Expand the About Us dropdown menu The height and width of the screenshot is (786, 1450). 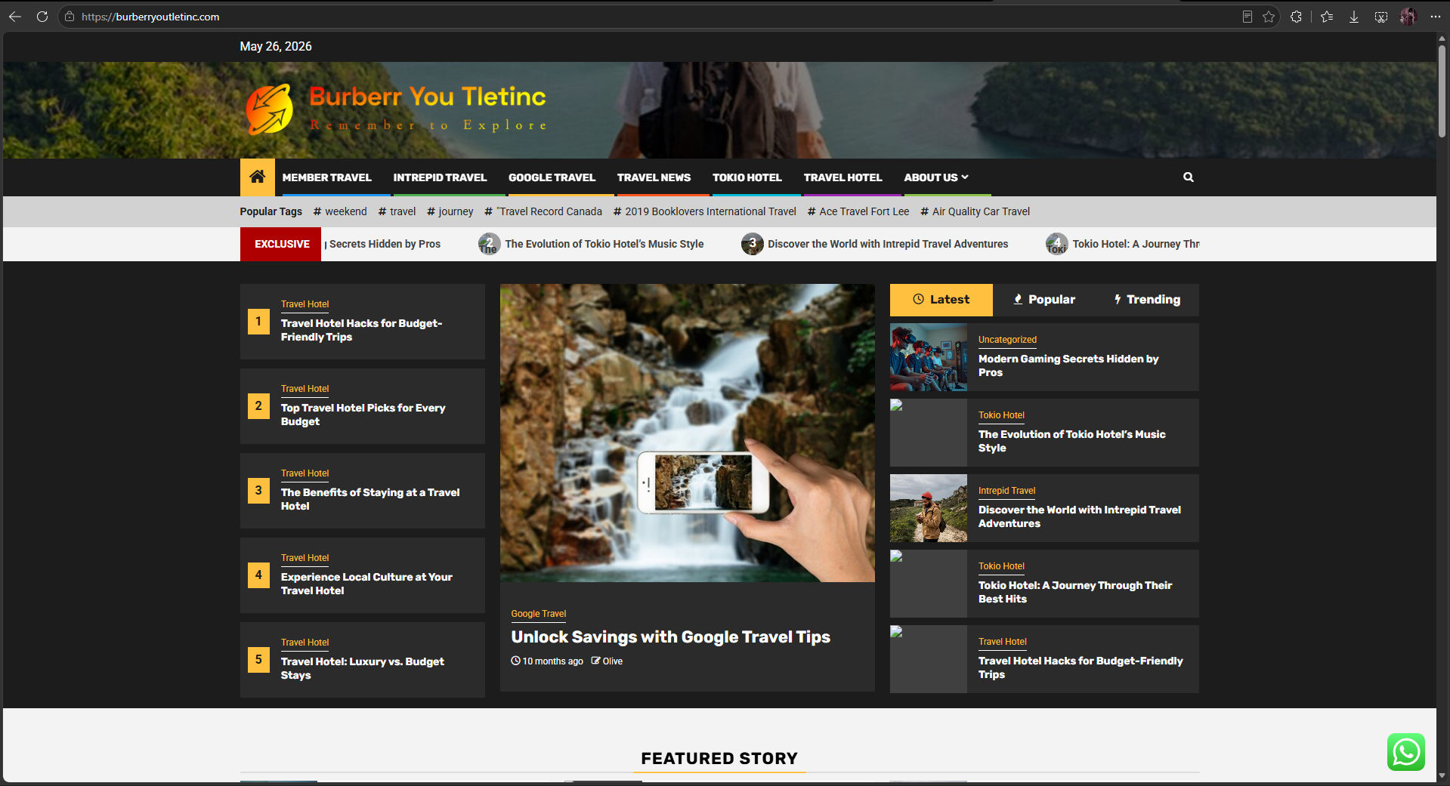935,177
